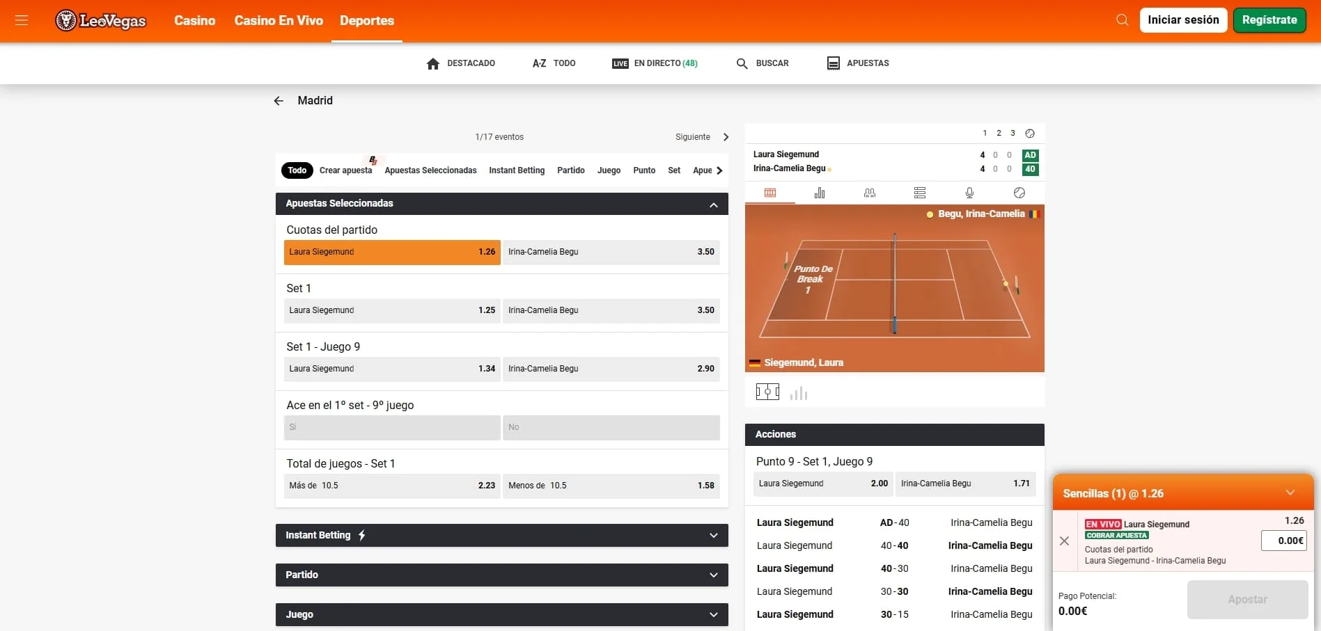
Task: Remove Laura Siegemund bet from slip
Action: tap(1064, 541)
